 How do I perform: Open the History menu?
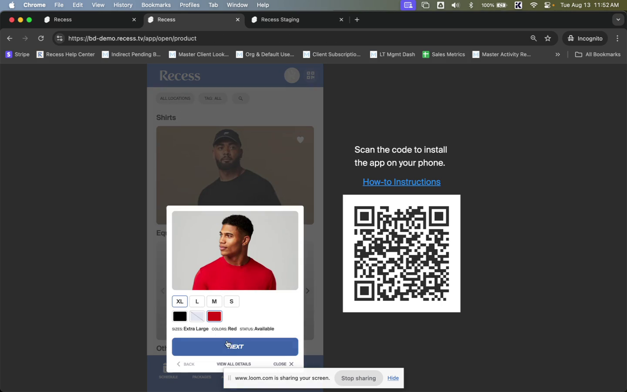pyautogui.click(x=123, y=5)
